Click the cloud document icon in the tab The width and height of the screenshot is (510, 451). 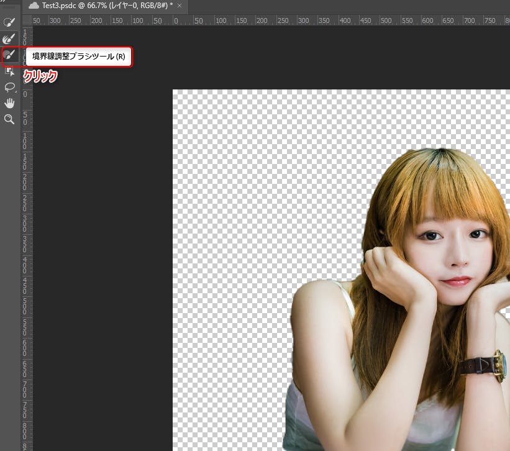pos(34,5)
